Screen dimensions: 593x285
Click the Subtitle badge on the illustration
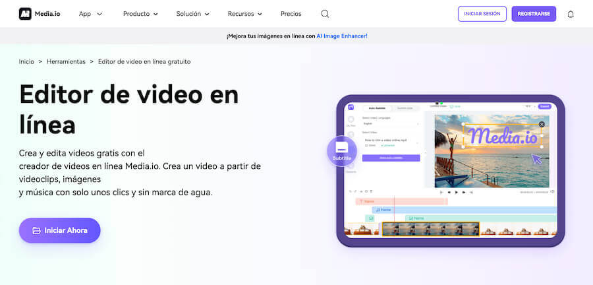point(342,151)
